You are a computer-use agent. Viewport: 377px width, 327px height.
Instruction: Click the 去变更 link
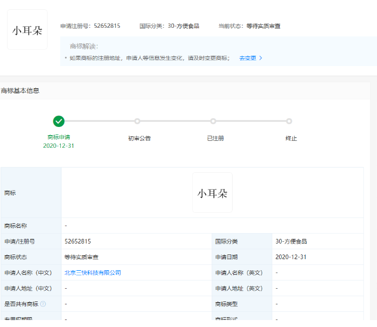tap(248, 58)
